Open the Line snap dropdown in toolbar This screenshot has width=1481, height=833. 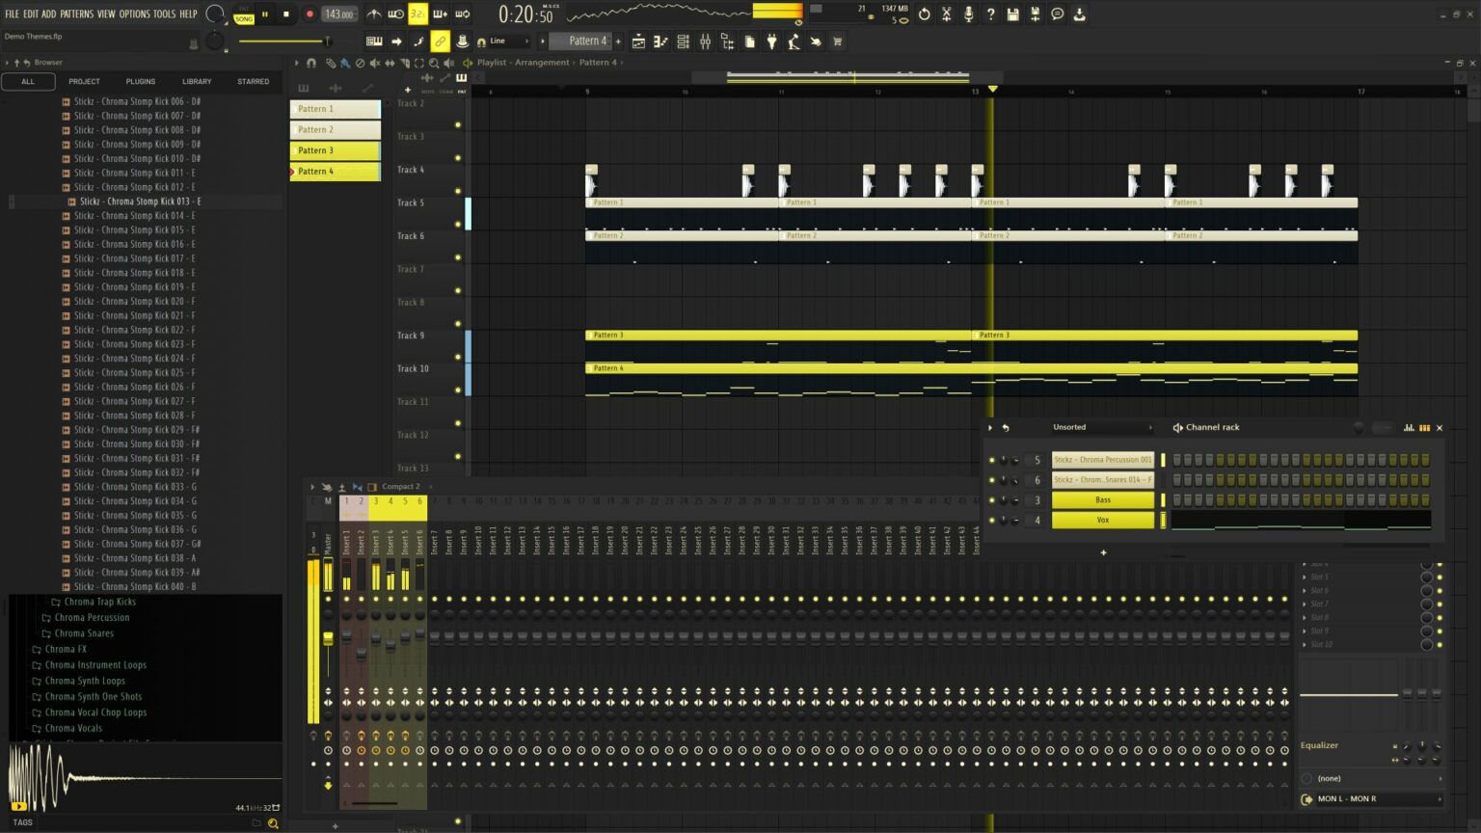tap(503, 41)
